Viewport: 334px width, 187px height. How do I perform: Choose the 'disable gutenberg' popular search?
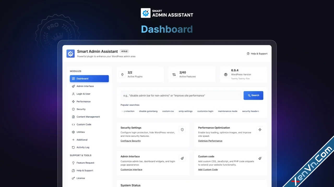click(148, 111)
